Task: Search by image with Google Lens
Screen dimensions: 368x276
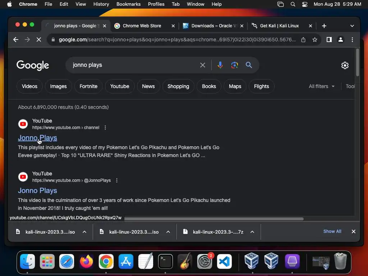Action: [x=234, y=65]
